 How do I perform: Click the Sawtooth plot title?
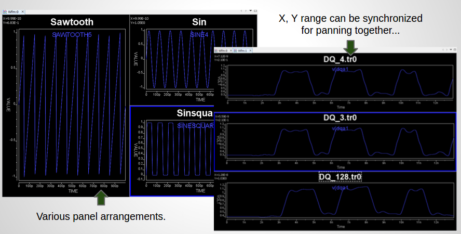pos(72,22)
